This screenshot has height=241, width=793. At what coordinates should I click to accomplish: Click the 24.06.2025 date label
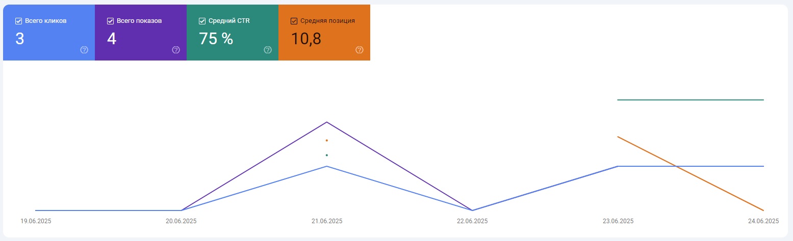[763, 221]
